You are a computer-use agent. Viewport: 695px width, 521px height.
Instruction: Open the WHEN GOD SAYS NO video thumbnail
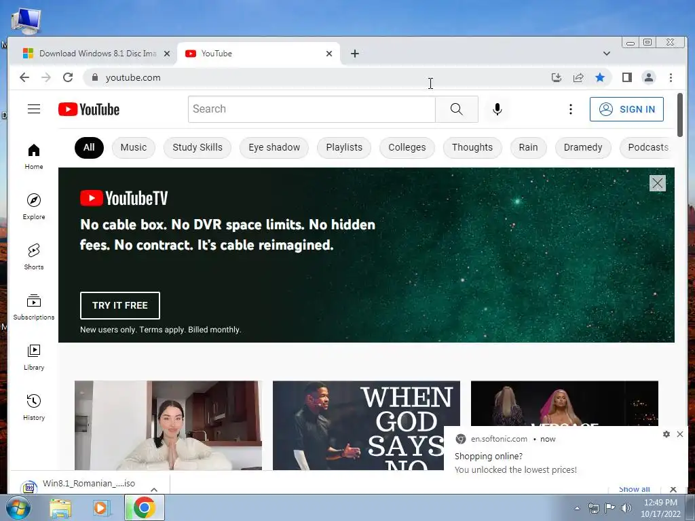coord(358,425)
